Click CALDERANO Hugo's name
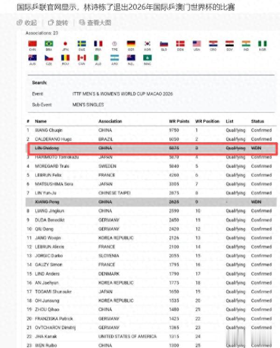The height and width of the screenshot is (348, 280). click(52, 139)
